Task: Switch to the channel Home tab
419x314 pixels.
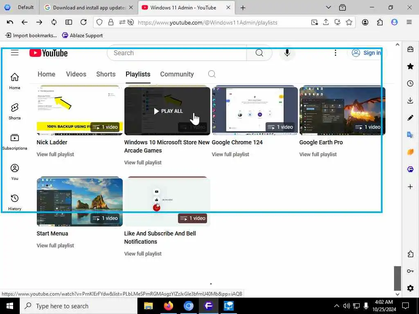Action: (46, 74)
